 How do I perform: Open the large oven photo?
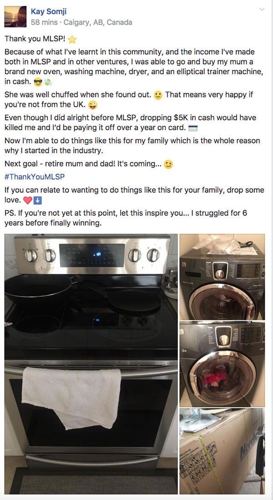91,364
